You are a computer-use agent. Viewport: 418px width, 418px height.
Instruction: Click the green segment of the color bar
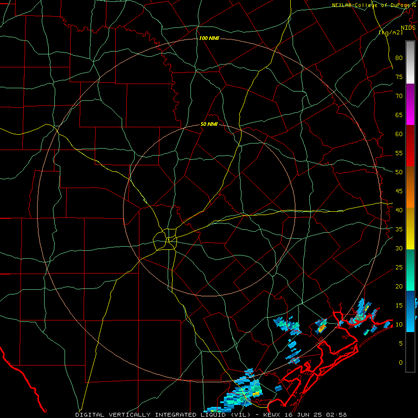(x=410, y=270)
